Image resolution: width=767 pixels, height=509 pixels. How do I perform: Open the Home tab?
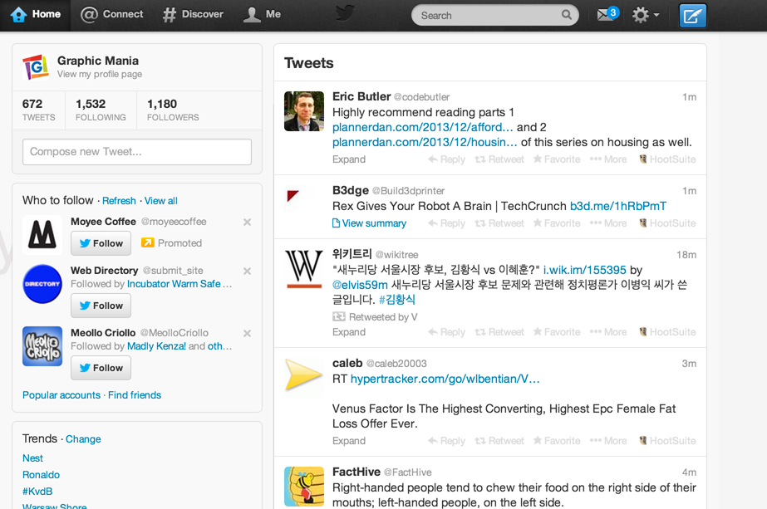[x=36, y=15]
